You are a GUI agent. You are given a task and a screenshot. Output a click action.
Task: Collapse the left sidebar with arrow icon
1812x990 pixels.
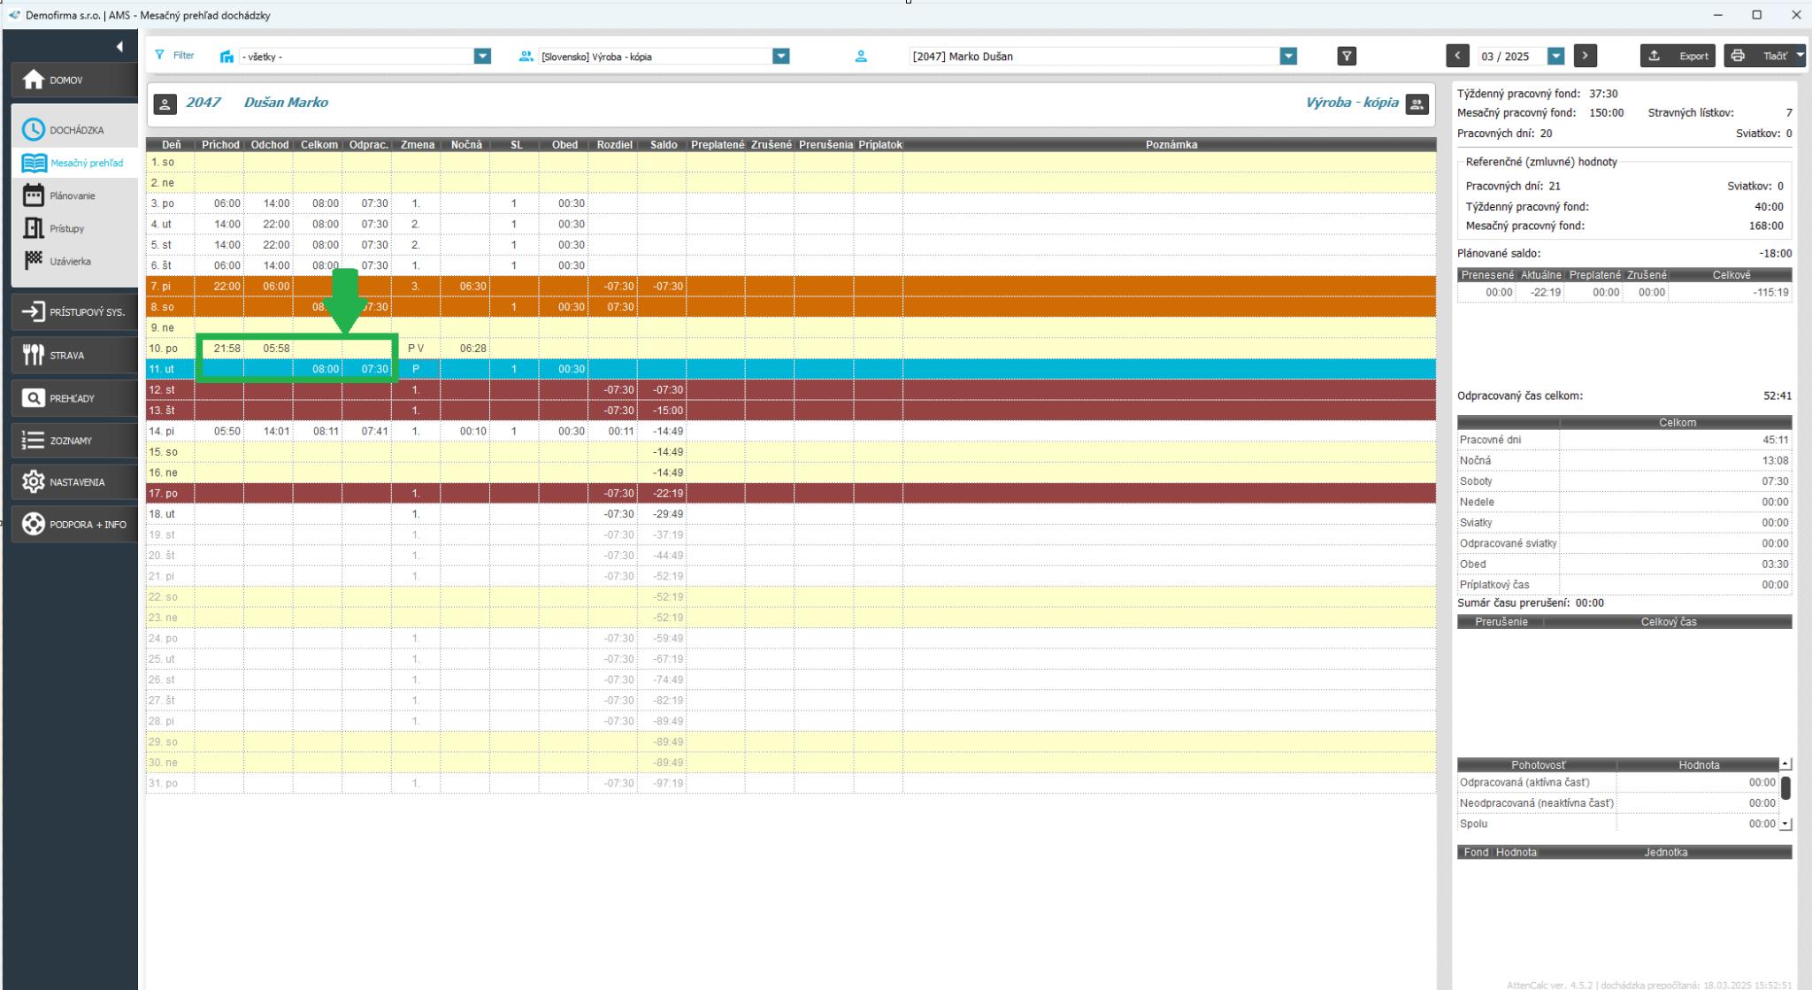coord(119,47)
